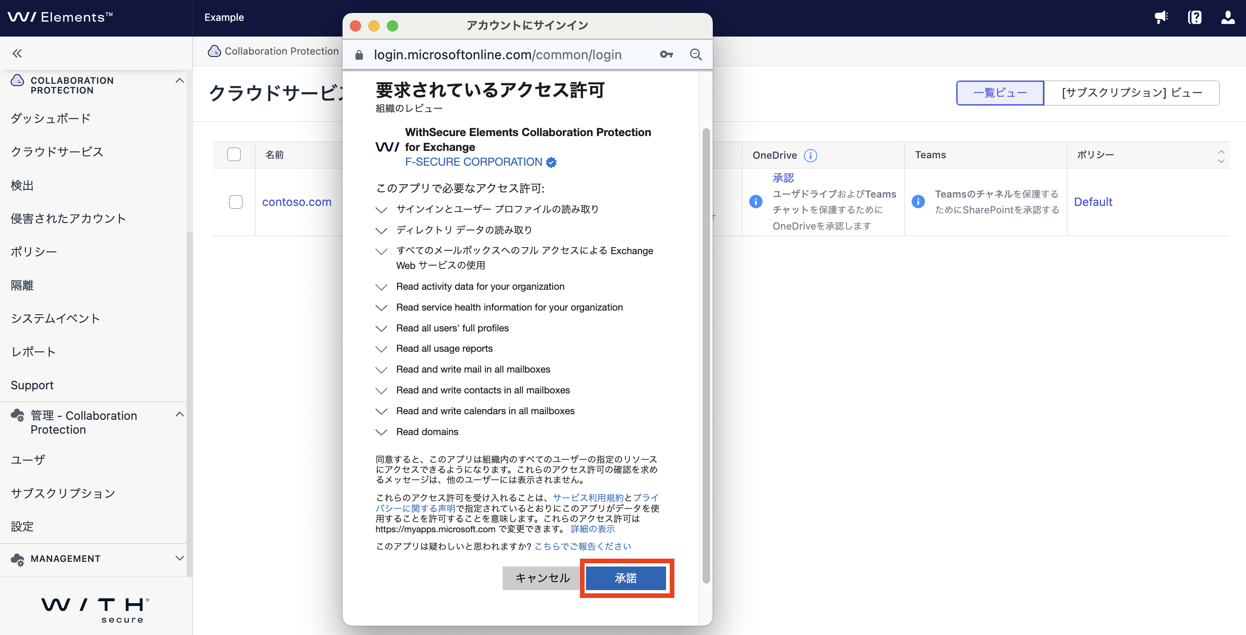Click the Collaboration Protection cloud icon in sidebar

click(18, 80)
